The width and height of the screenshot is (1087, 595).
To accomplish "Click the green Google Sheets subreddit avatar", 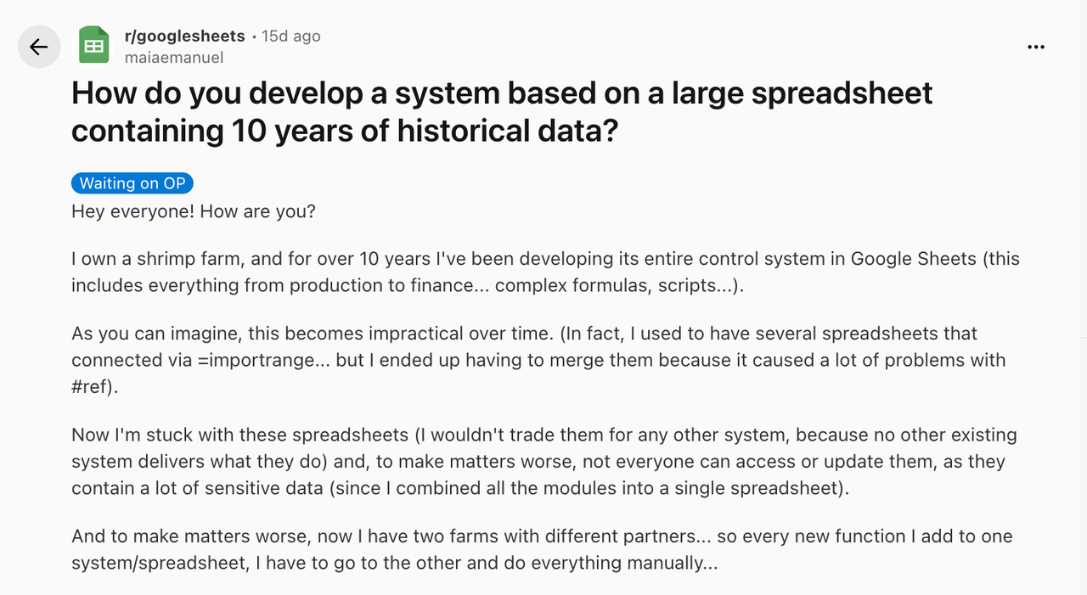I will [x=94, y=47].
